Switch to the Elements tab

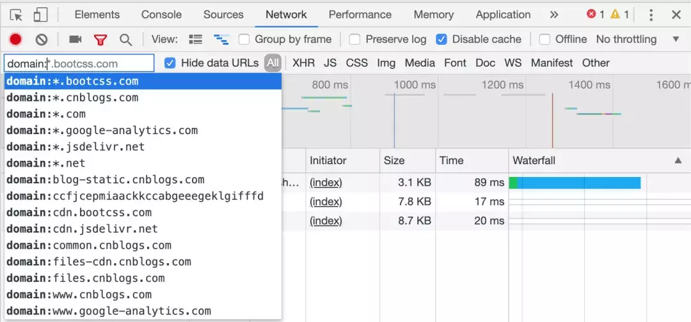tap(97, 15)
